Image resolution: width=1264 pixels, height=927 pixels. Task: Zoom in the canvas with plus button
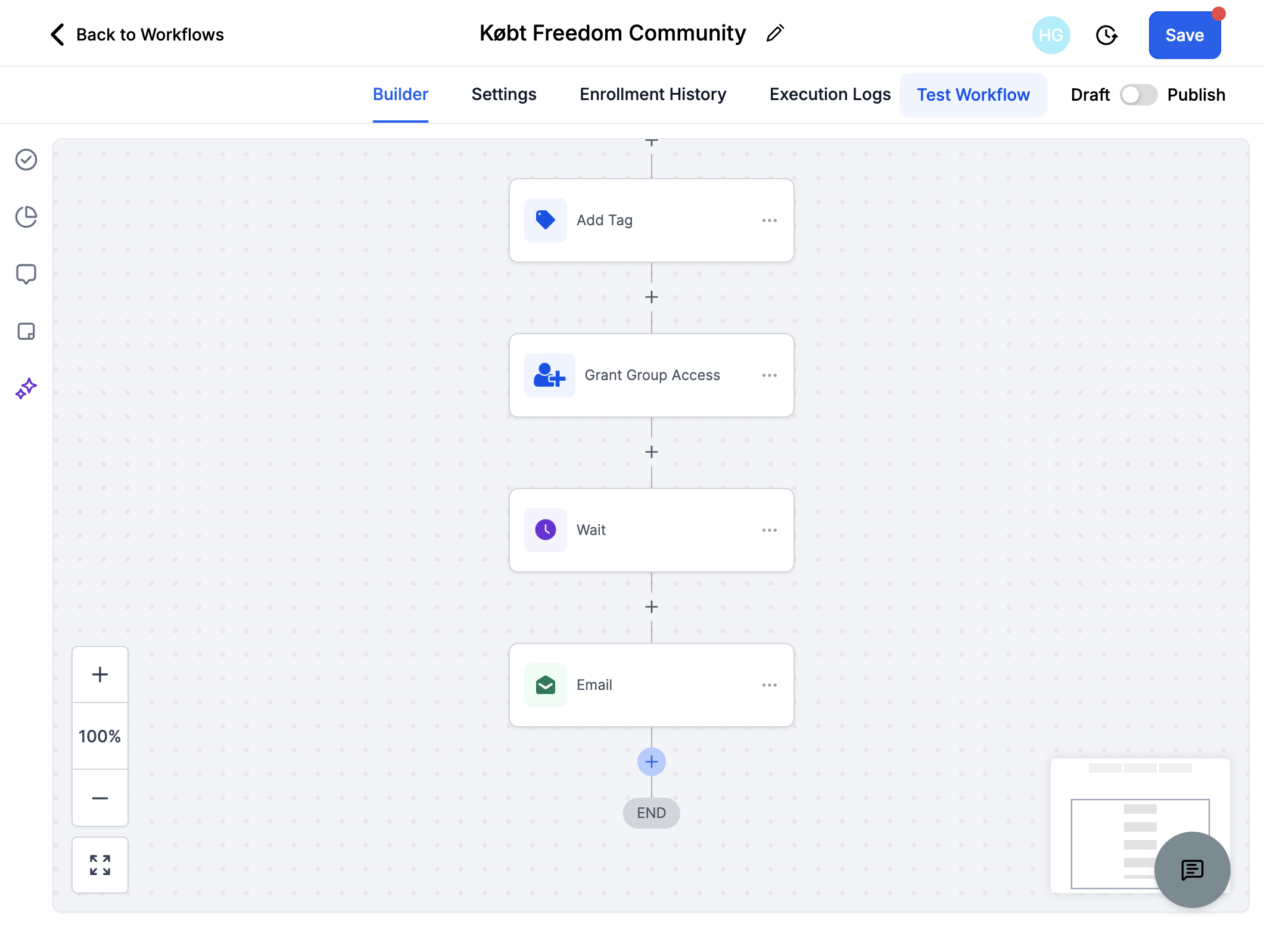pyautogui.click(x=100, y=674)
